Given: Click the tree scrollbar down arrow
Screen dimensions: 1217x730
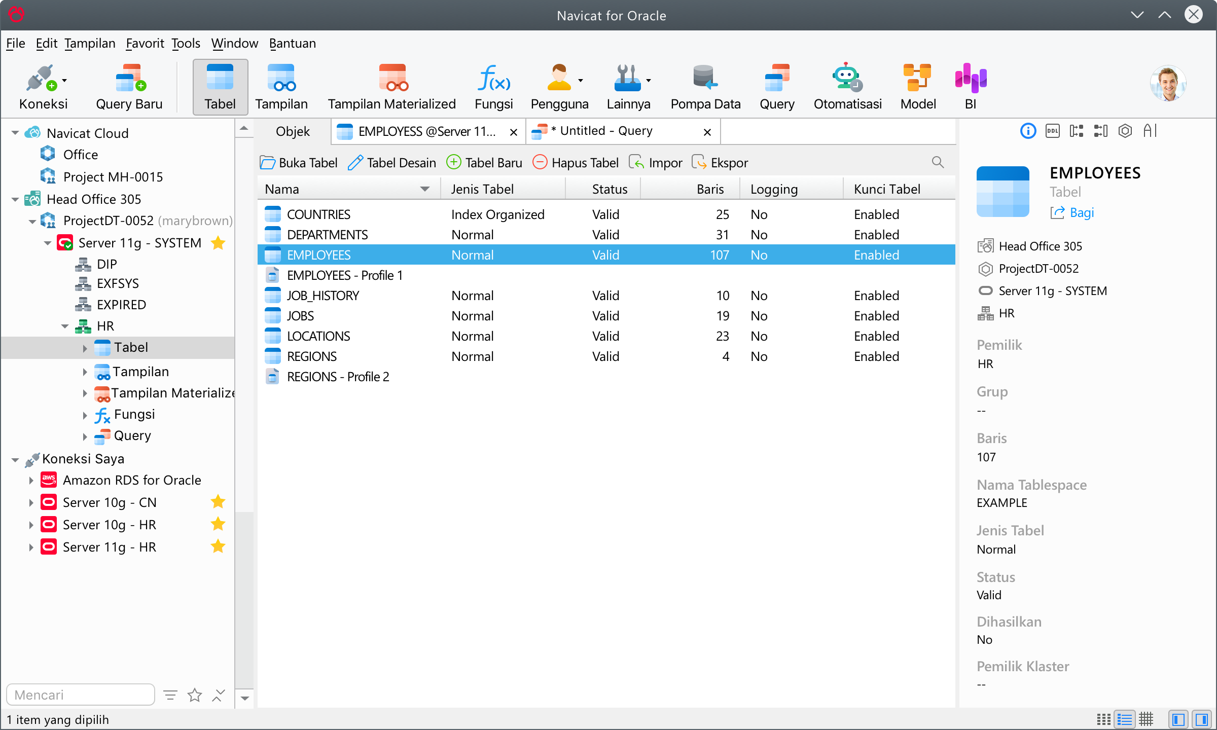Looking at the screenshot, I should click(x=244, y=699).
